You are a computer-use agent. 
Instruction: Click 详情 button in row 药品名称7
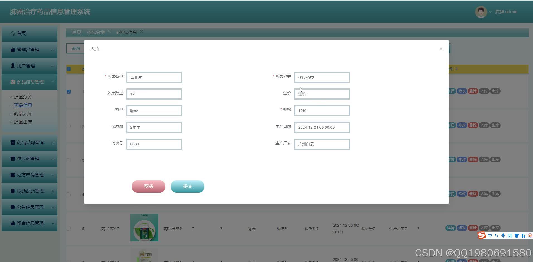[x=451, y=228]
